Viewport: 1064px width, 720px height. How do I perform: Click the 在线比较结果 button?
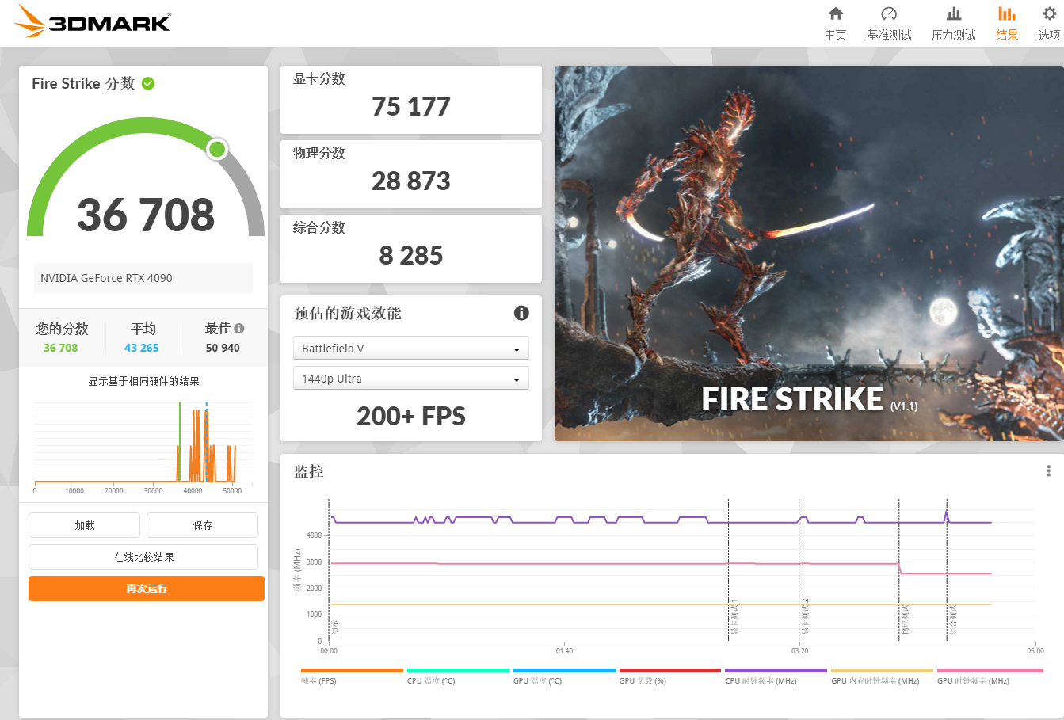(x=143, y=557)
